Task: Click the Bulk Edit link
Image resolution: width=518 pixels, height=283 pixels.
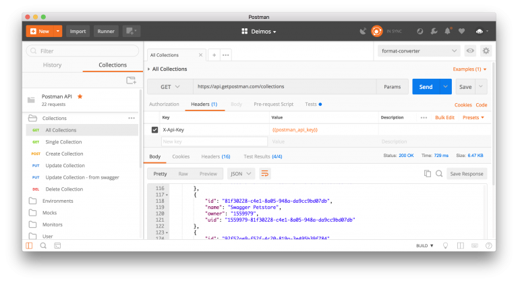Action: tap(444, 117)
